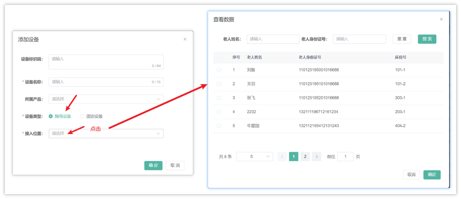
Task: Select radio button for 刘备 row
Action: (219, 70)
